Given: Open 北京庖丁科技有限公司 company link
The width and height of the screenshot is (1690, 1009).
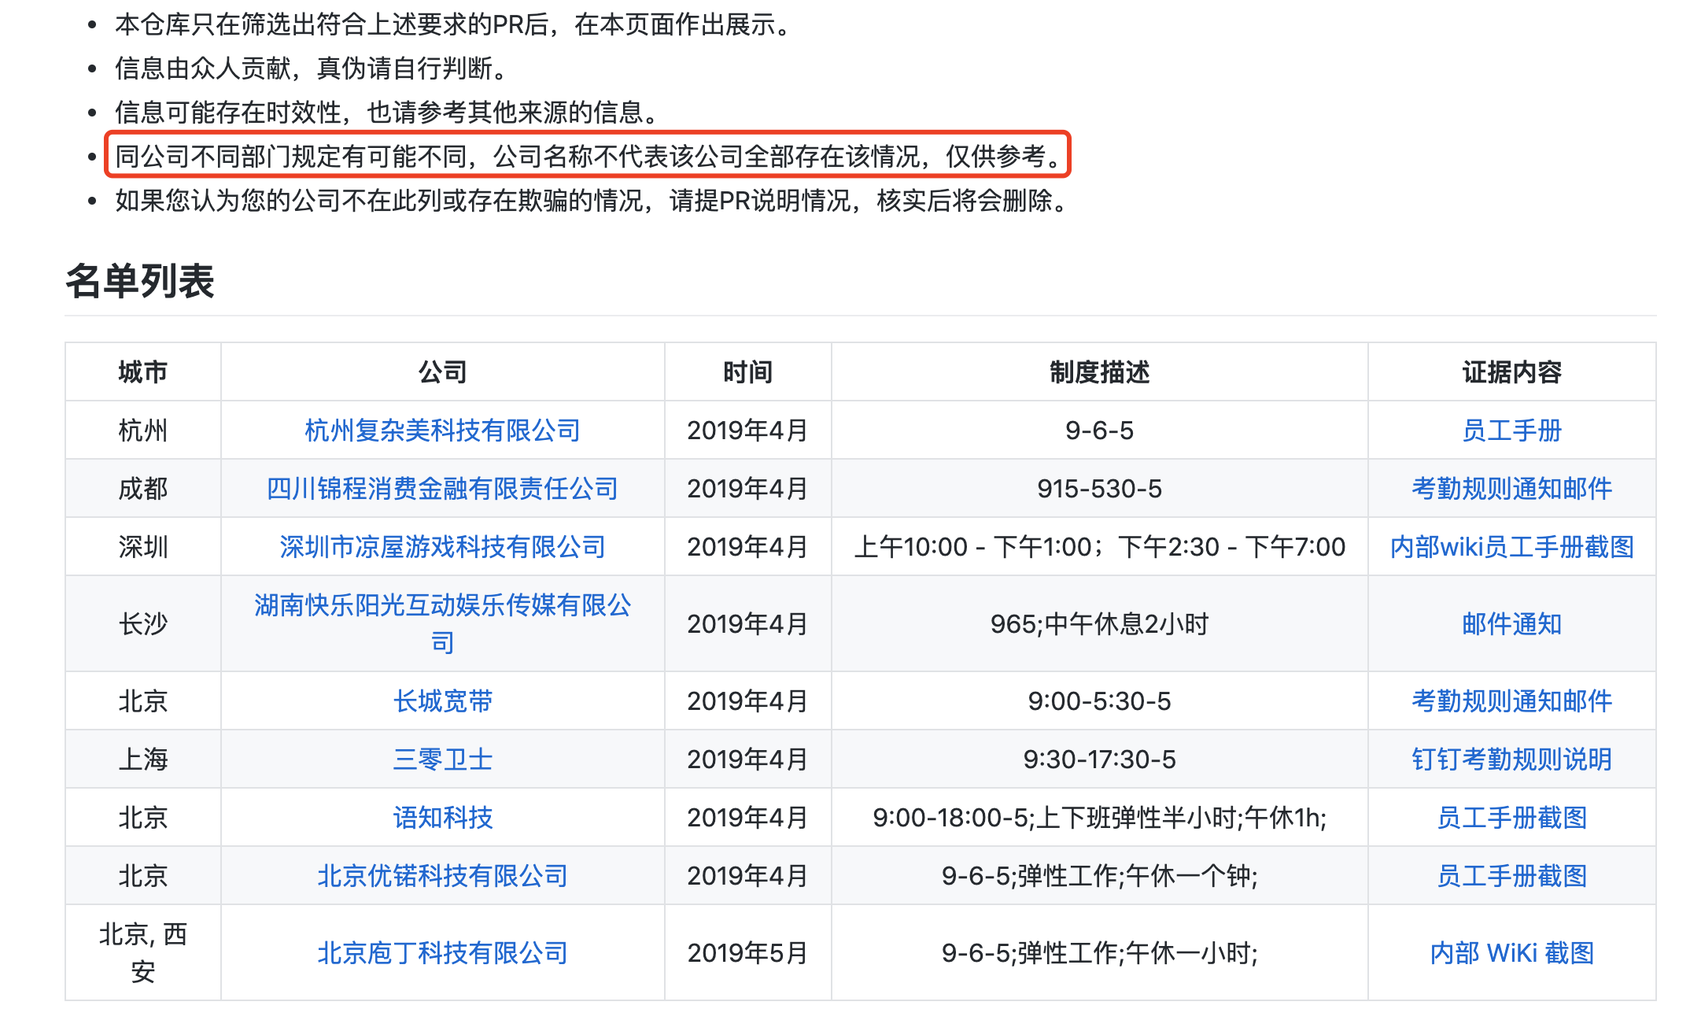Looking at the screenshot, I should [442, 953].
